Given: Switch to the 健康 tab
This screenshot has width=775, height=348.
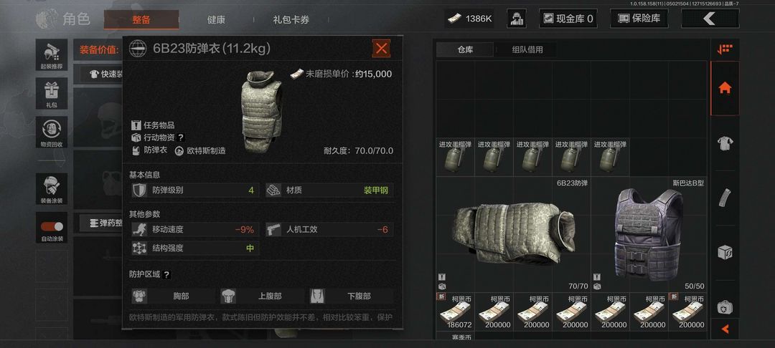Looking at the screenshot, I should coord(216,20).
